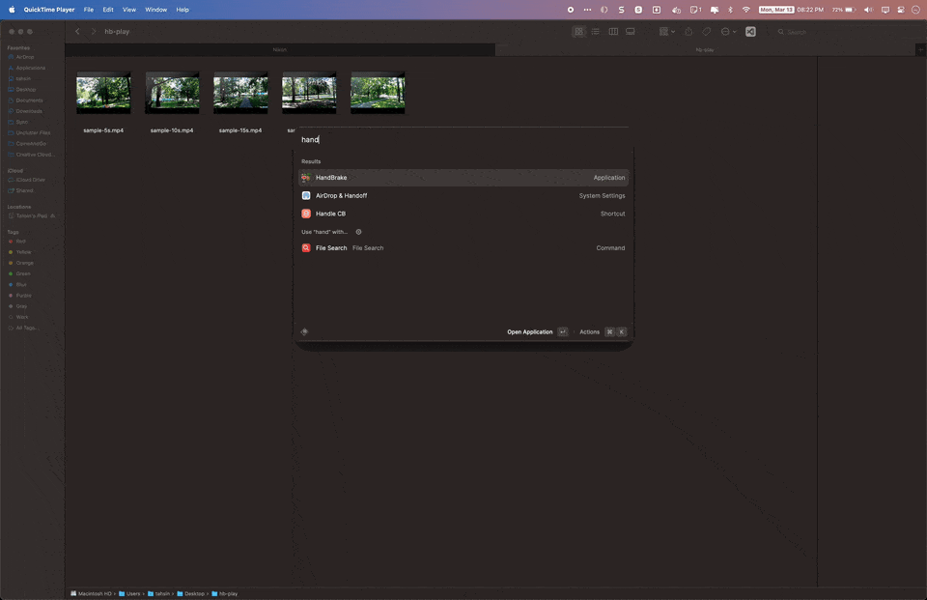Click Macintosh HD in path bar
Screen dimensions: 927x600
[91, 593]
